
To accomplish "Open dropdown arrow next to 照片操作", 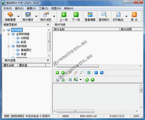I will tap(36, 16).
